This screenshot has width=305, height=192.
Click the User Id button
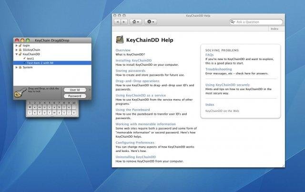point(75,90)
